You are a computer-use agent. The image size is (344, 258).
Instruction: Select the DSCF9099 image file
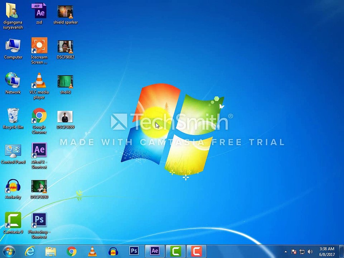pos(65,120)
